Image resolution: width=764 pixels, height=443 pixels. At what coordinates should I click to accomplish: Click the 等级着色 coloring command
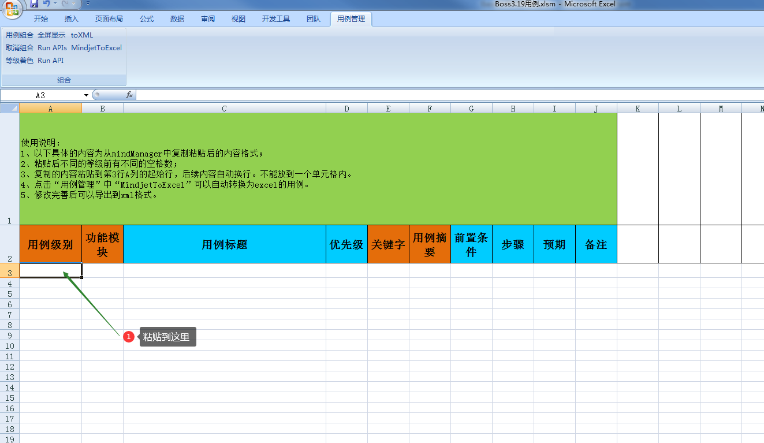tap(19, 60)
